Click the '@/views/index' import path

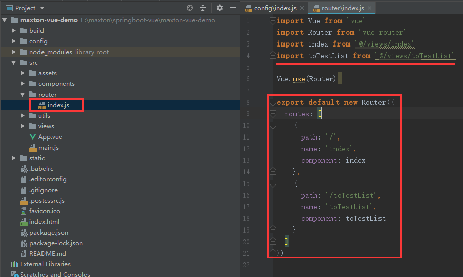pos(385,44)
